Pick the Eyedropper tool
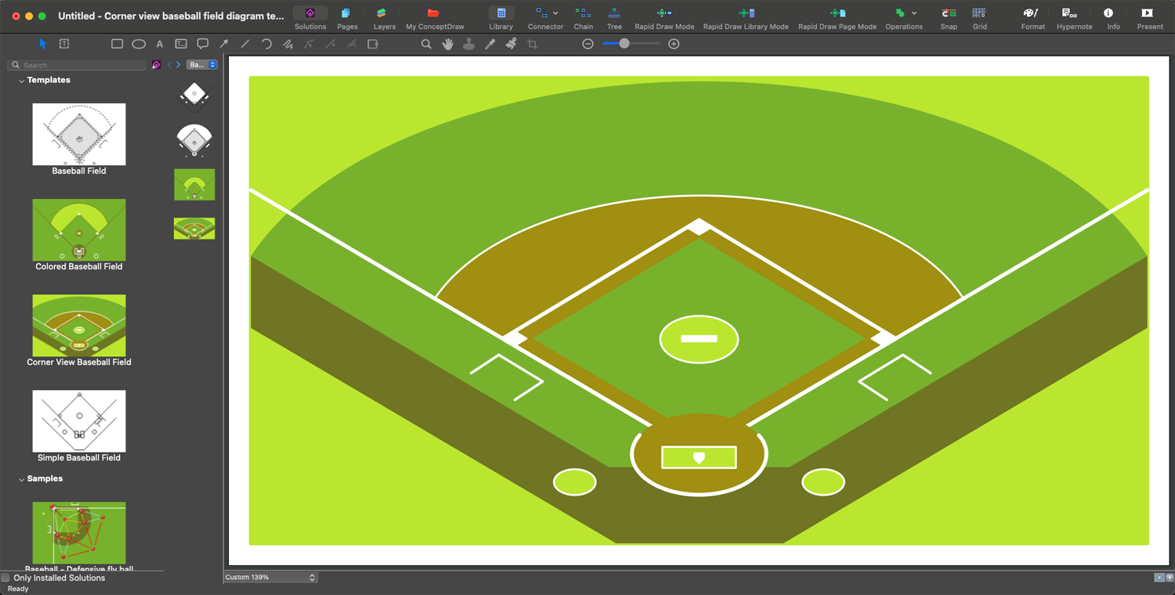 pyautogui.click(x=490, y=44)
